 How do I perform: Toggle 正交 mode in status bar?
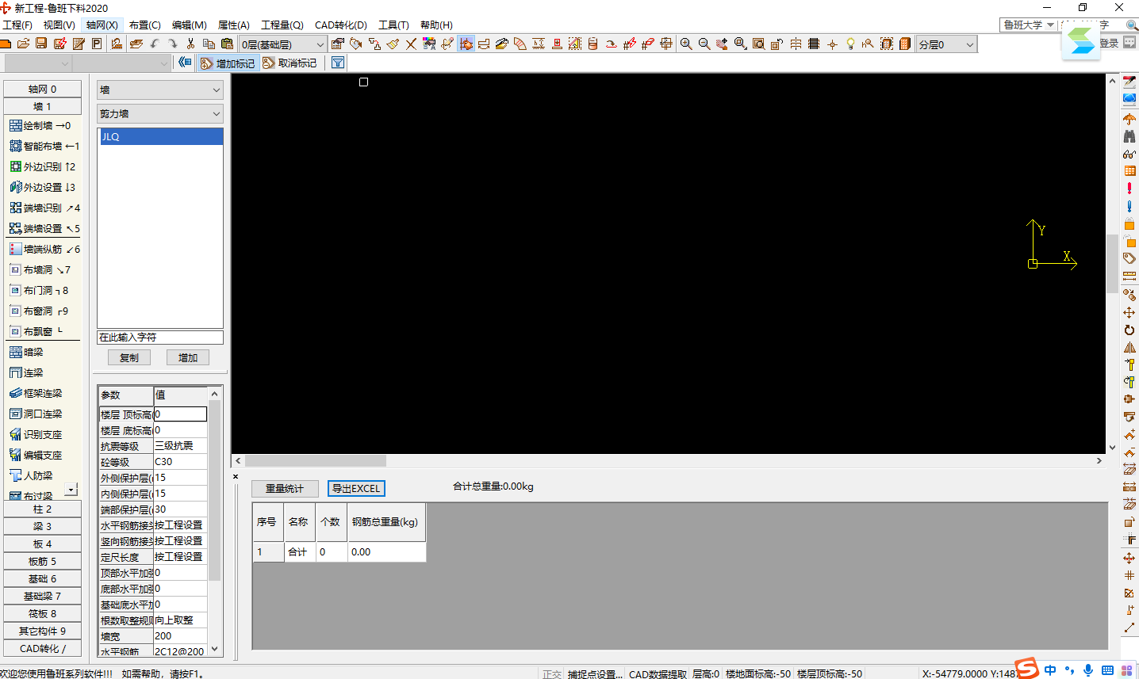pos(552,674)
